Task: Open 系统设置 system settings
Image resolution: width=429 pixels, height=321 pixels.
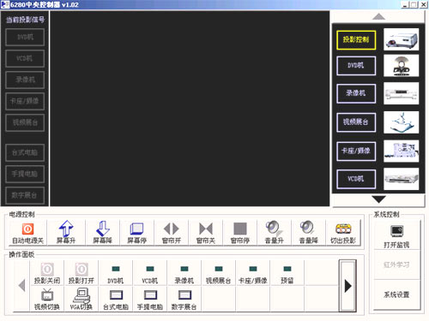Action: coord(396,294)
